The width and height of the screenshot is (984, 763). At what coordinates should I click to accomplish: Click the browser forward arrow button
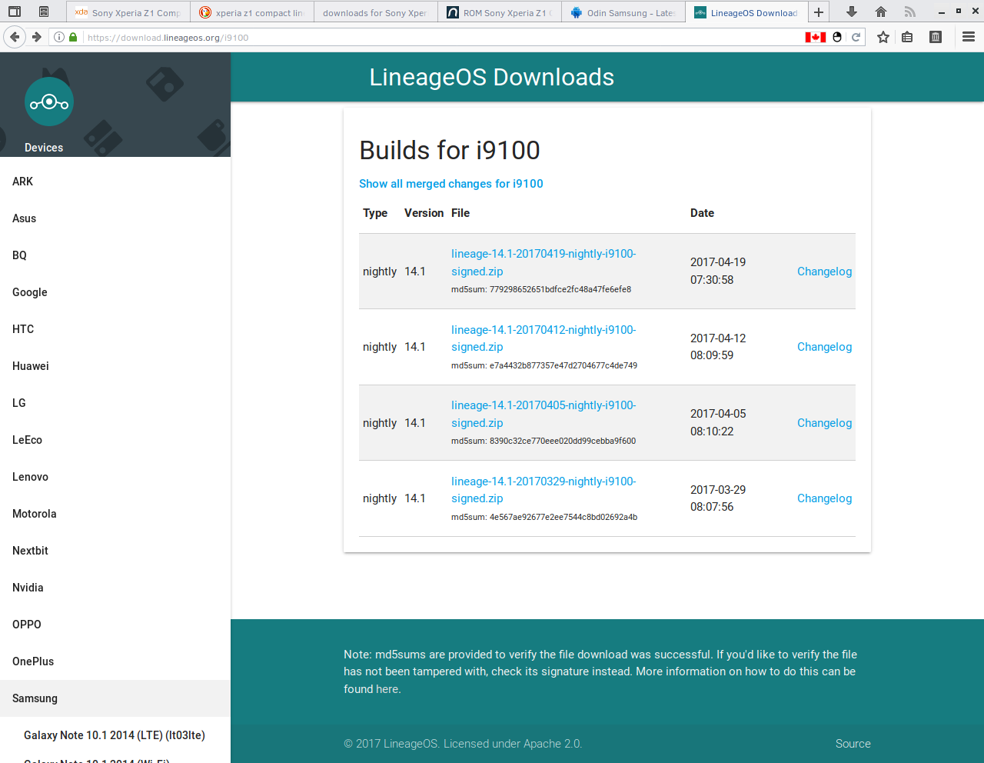[36, 37]
